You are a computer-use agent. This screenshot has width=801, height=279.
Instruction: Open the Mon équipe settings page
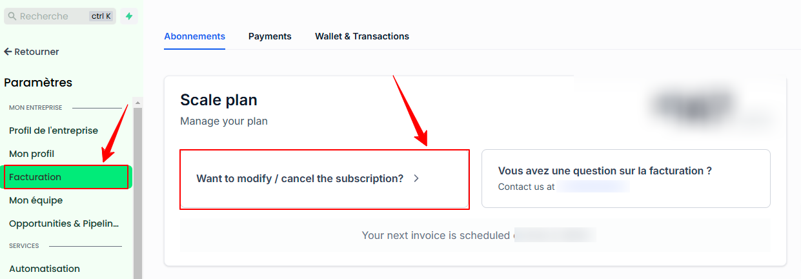(x=36, y=200)
